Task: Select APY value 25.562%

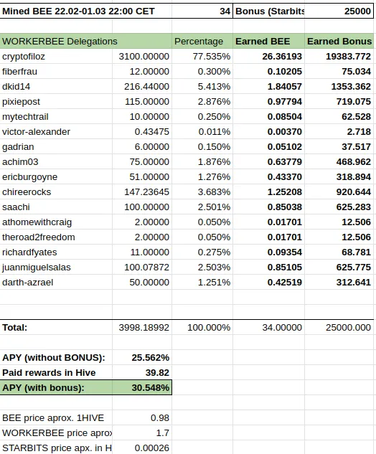Action: 142,357
